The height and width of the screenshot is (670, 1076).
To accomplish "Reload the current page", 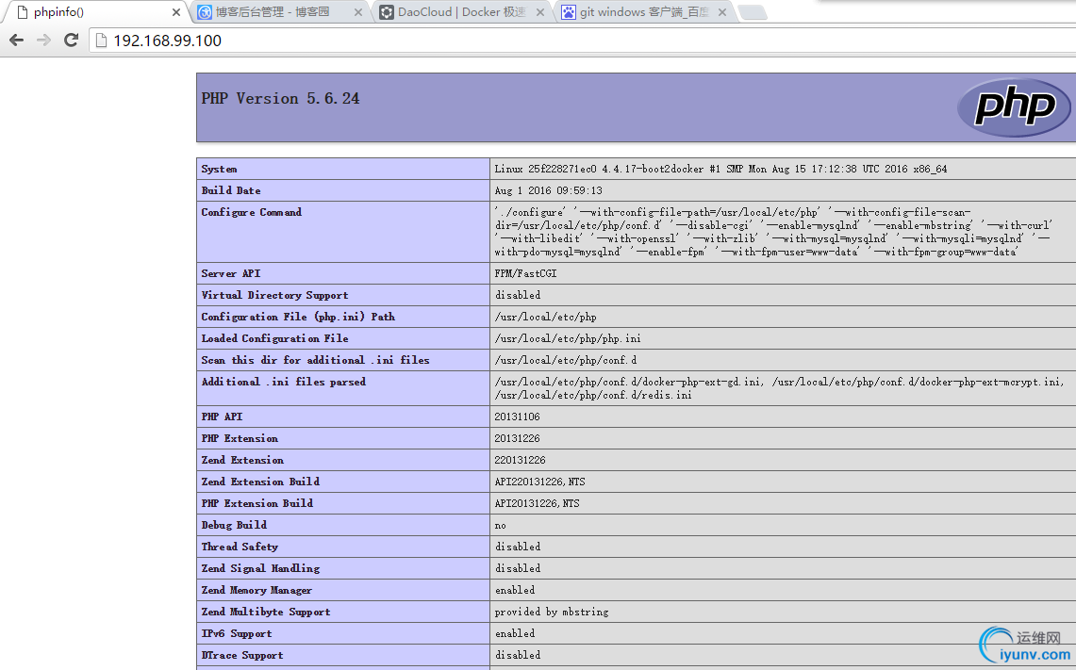I will click(72, 40).
